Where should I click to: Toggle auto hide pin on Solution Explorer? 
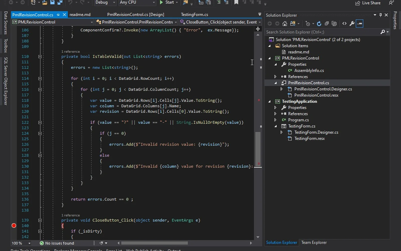point(380,15)
